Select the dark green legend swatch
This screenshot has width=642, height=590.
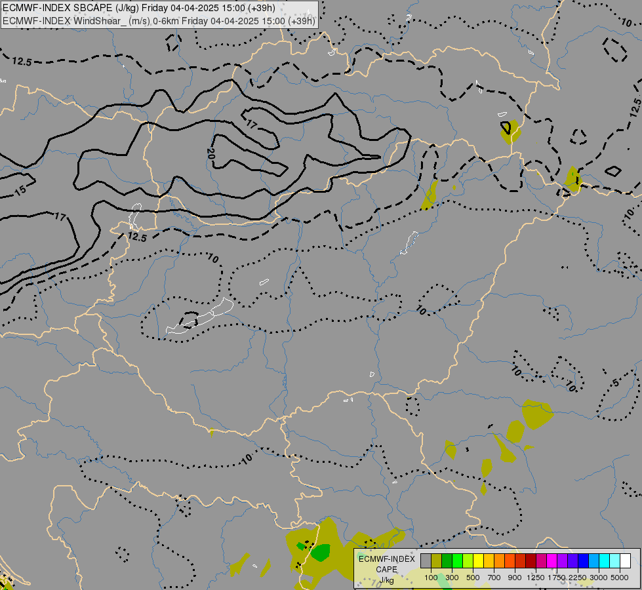(447, 560)
